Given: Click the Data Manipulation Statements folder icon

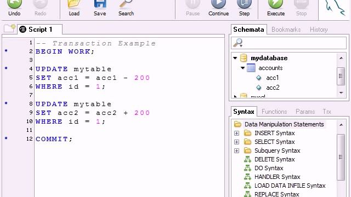Looking at the screenshot, I should 237,124.
